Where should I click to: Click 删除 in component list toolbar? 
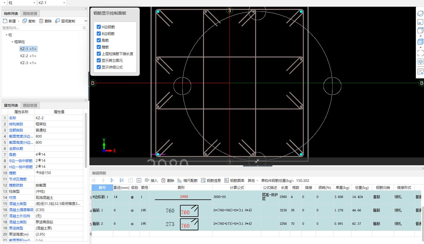click(x=45, y=21)
